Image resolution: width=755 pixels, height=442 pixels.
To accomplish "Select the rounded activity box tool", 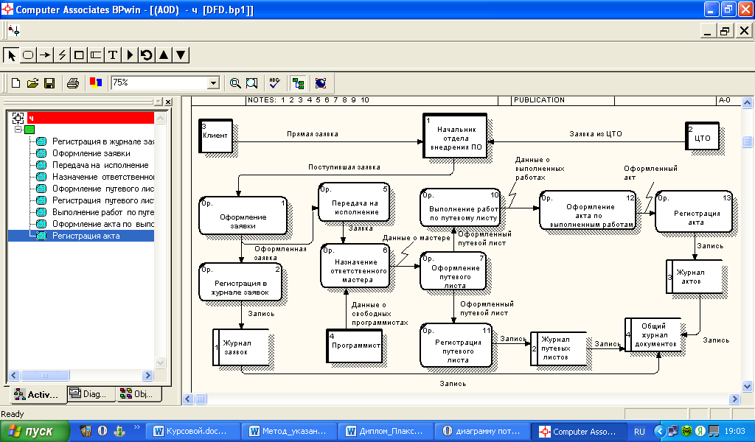I will (x=29, y=55).
